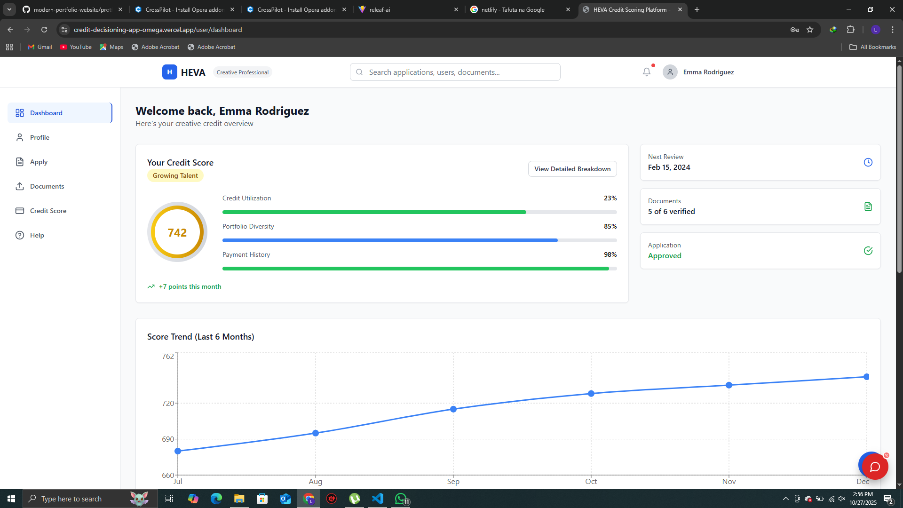Click the notification bell icon

point(647,72)
